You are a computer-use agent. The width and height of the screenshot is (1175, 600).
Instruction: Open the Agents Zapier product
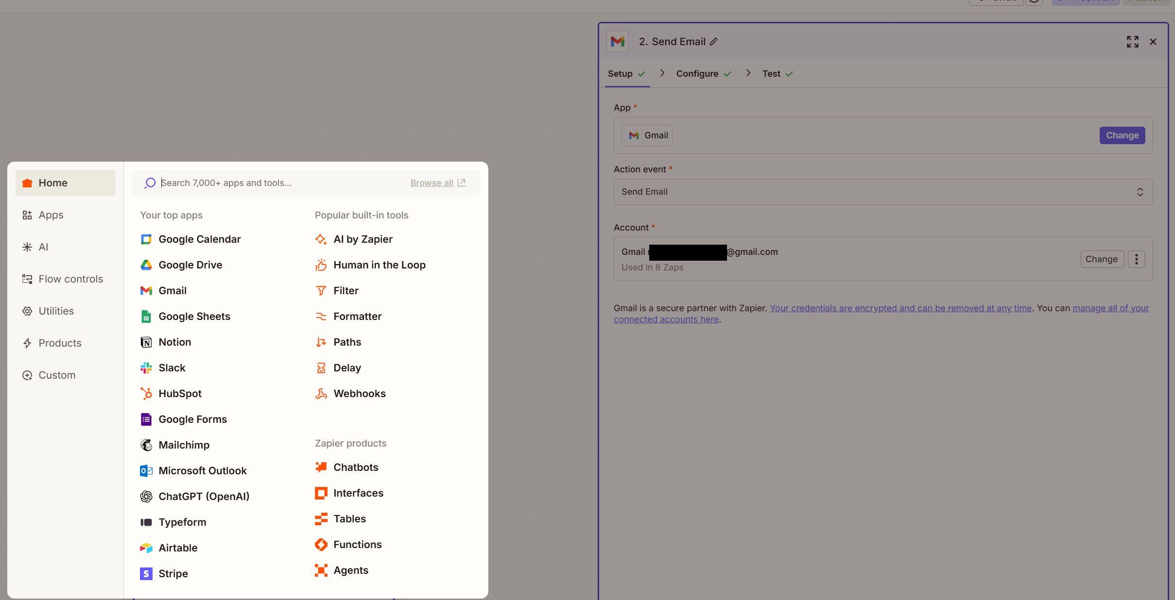350,570
